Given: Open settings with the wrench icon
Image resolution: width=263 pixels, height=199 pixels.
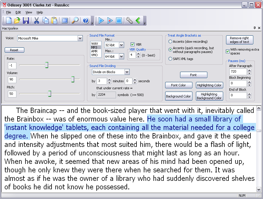Looking at the screenshot, I should click(x=129, y=20).
